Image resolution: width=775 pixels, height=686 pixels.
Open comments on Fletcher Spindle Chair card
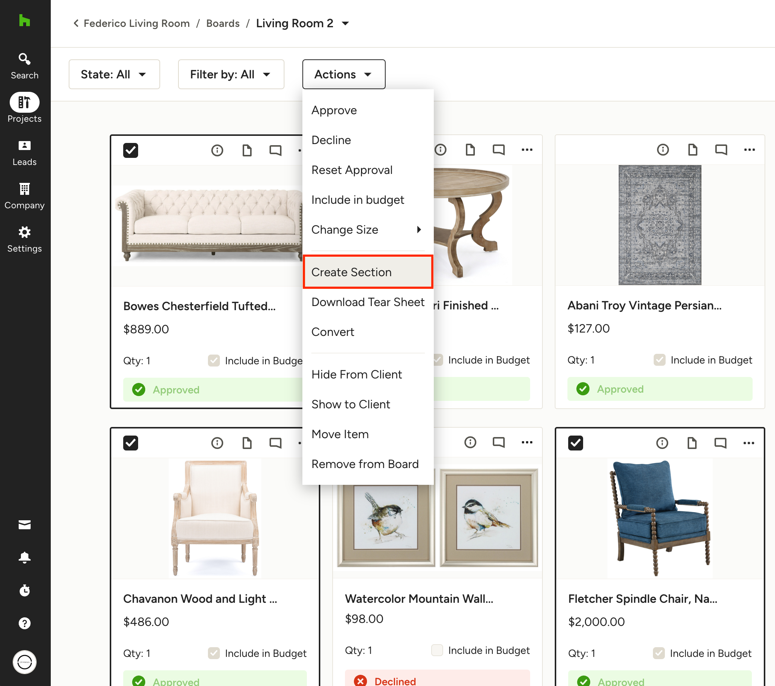pyautogui.click(x=720, y=442)
